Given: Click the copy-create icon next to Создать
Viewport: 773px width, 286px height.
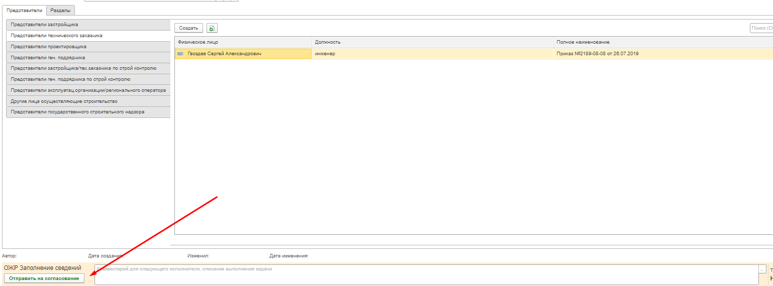Looking at the screenshot, I should pos(212,28).
